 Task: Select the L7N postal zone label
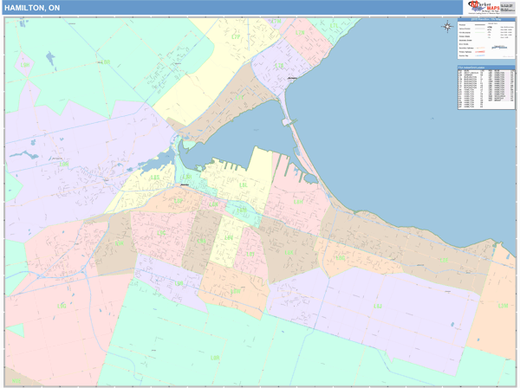(300, 33)
